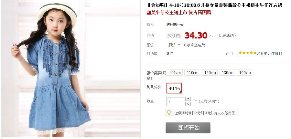Open the 店铺活动 dropdown

pos(228,35)
